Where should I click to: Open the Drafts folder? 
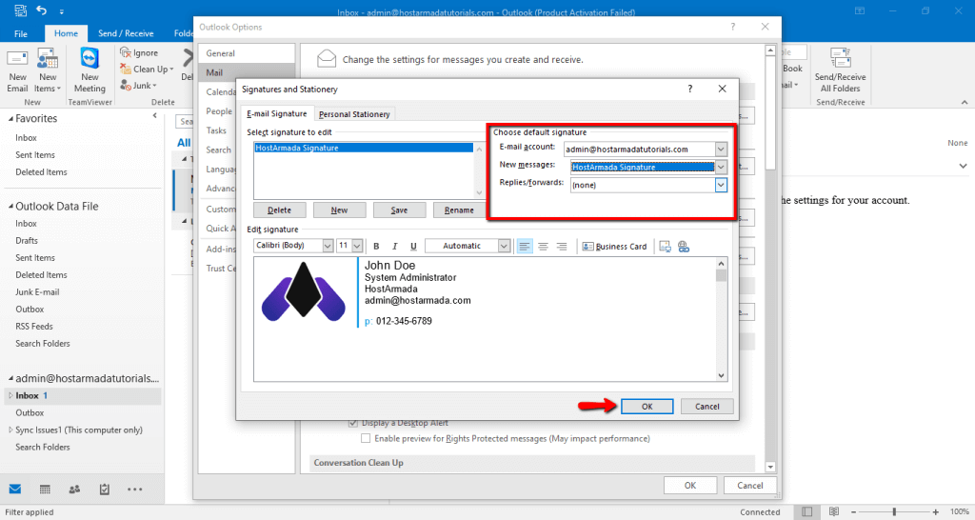27,241
